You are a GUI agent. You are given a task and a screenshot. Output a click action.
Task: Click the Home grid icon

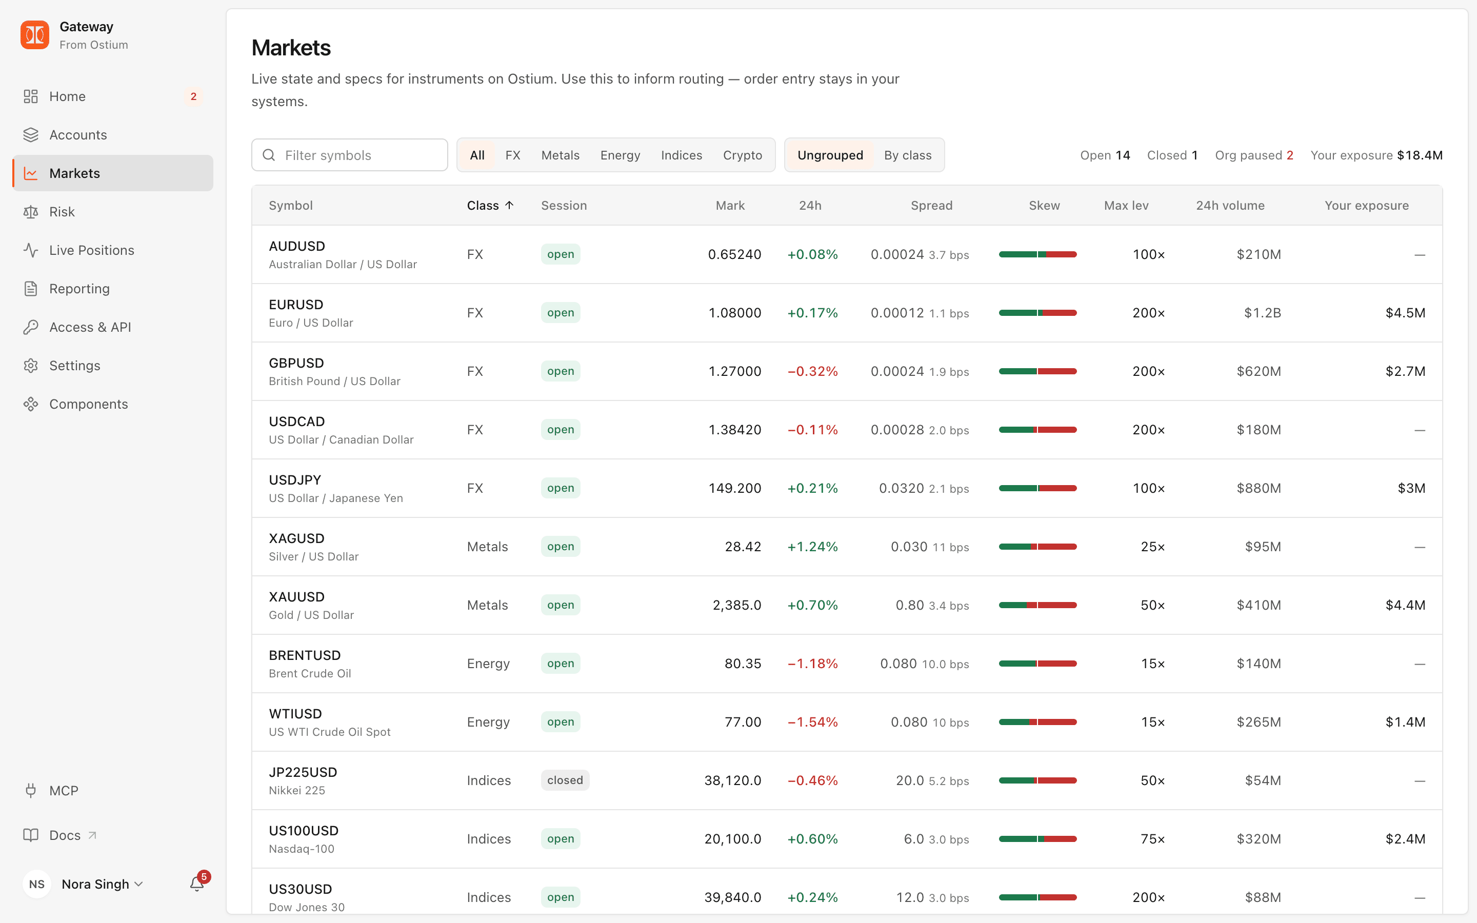pyautogui.click(x=31, y=96)
